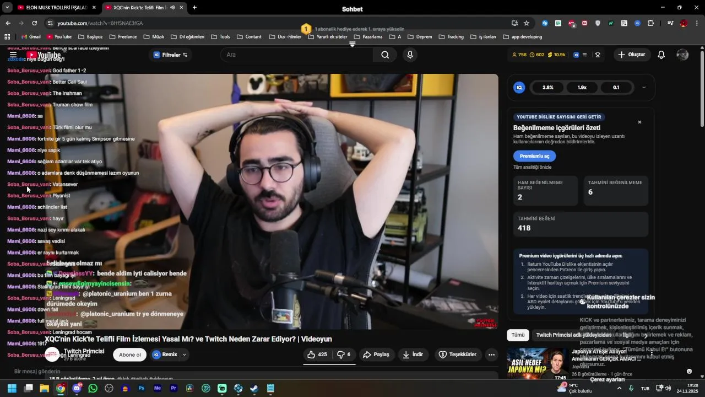Open Premiere Pro from the taskbar

click(x=173, y=388)
